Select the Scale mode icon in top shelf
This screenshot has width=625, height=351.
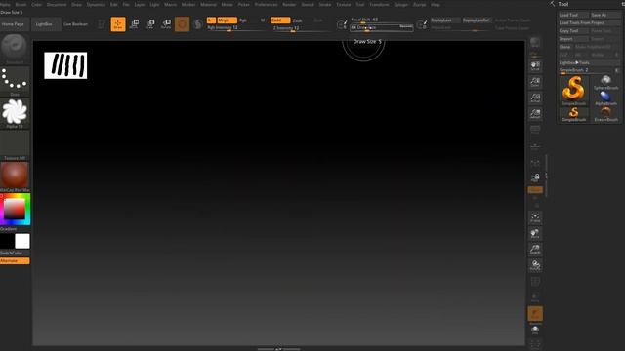pos(150,24)
